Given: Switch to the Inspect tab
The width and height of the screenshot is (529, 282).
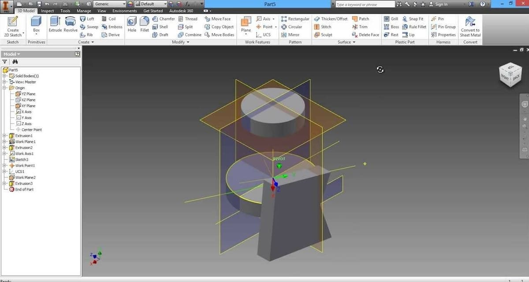Looking at the screenshot, I should pyautogui.click(x=47, y=11).
